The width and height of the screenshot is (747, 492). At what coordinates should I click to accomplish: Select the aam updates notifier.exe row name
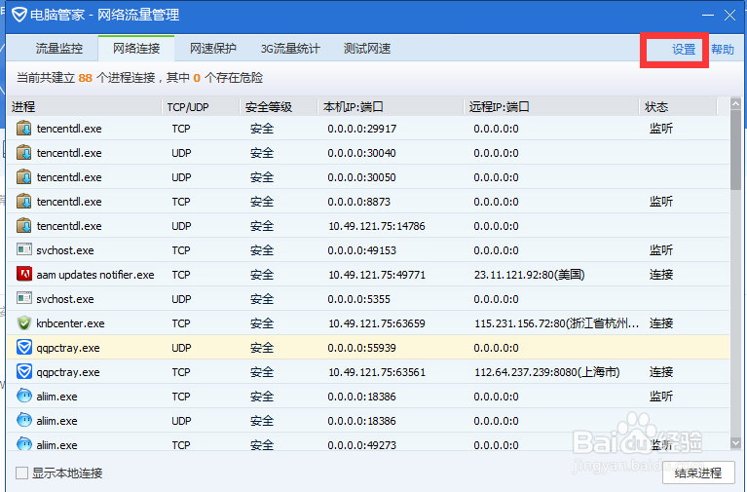95,275
